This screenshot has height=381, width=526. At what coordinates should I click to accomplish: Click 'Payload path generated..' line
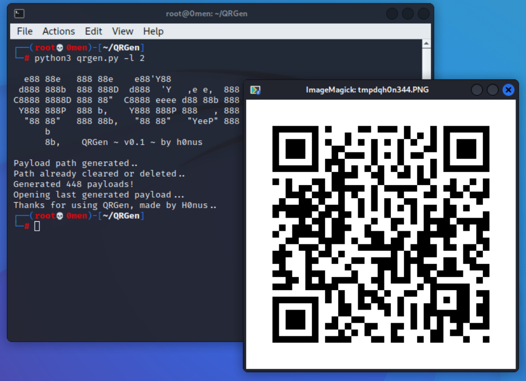(75, 163)
